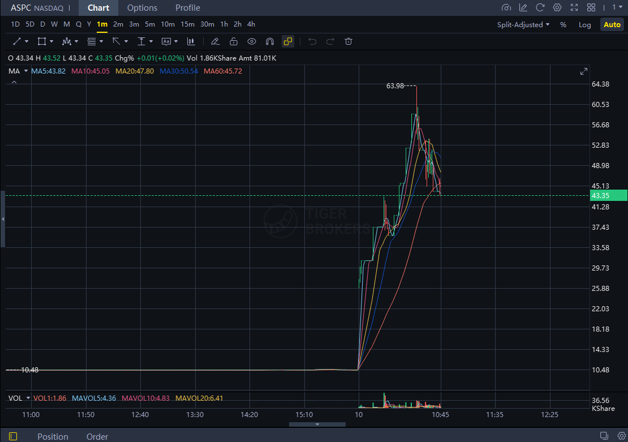Image resolution: width=628 pixels, height=442 pixels.
Task: Open the VOL indicator dropdown
Action: pos(28,398)
